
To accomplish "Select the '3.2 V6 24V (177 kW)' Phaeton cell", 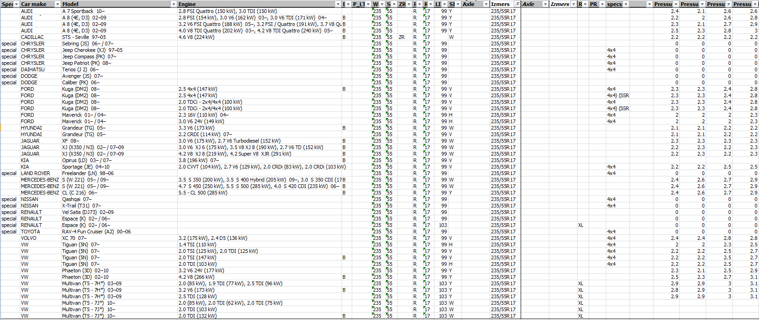I will 259,270.
